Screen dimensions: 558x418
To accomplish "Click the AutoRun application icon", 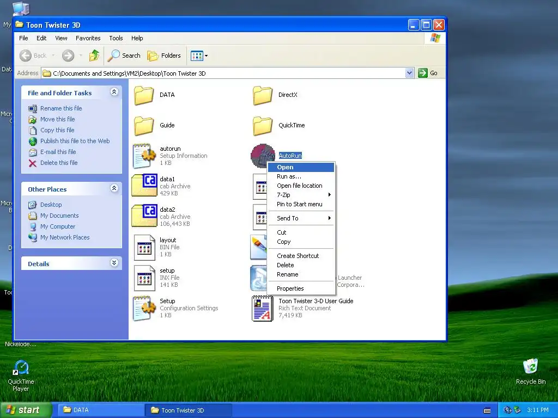I will click(263, 156).
